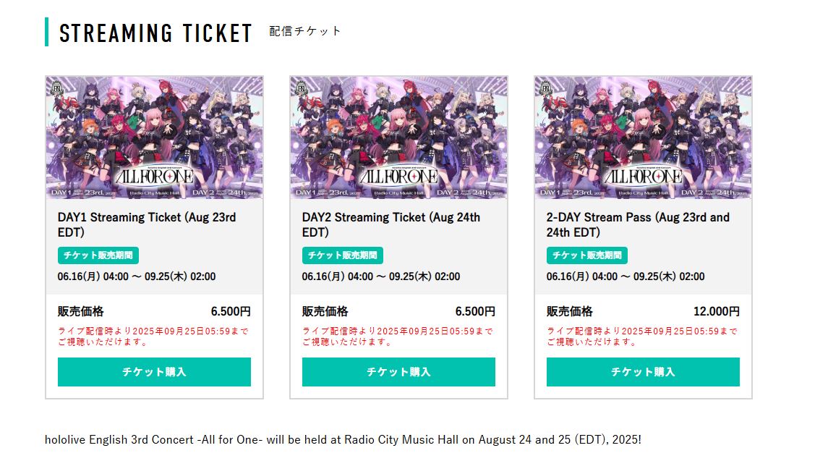Click the 12.000円 price on 2-DAY Pass
The height and width of the screenshot is (461, 828).
716,312
